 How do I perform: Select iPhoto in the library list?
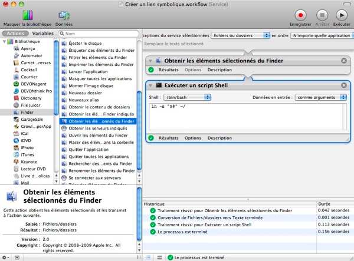pos(27,148)
